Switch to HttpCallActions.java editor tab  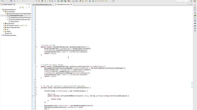63,5
